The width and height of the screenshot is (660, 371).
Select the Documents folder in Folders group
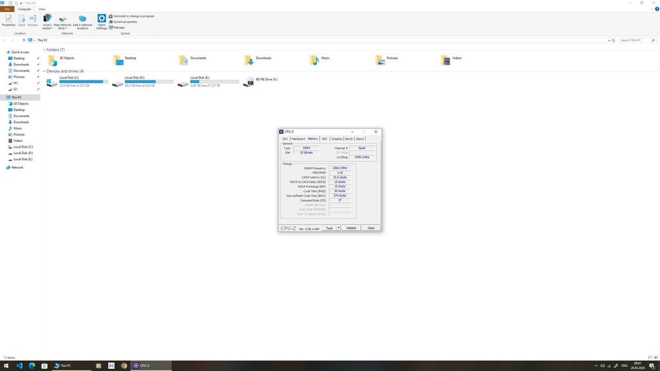[183, 61]
